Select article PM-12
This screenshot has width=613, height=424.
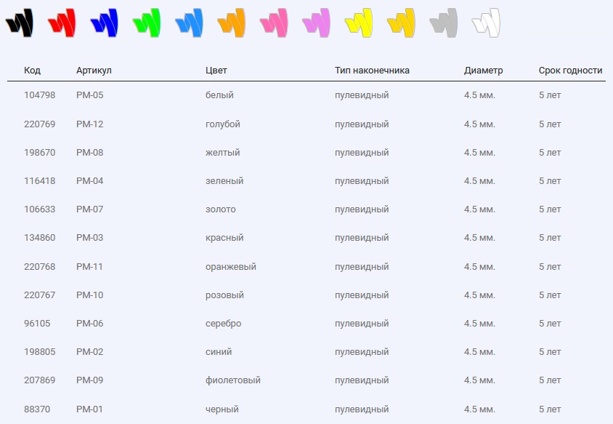coord(90,124)
